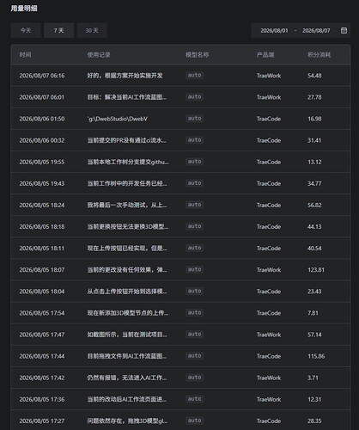Edit start date 2026/08/01 field

point(274,30)
